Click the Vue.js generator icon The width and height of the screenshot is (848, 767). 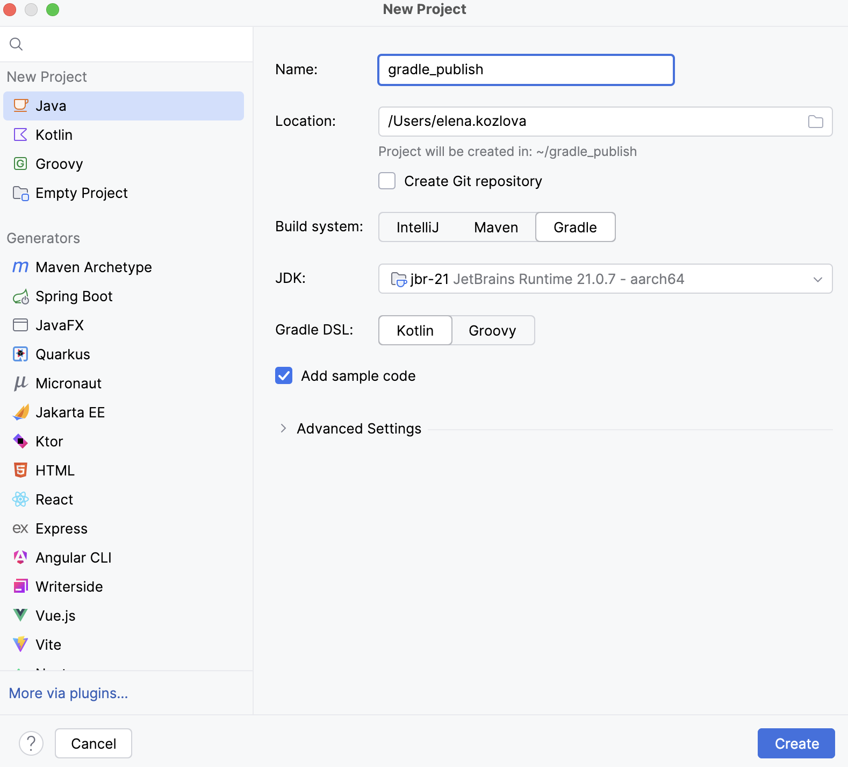tap(20, 615)
